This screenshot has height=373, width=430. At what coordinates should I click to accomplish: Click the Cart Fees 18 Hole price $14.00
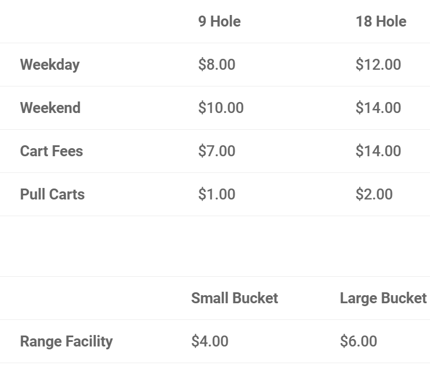[x=378, y=151]
